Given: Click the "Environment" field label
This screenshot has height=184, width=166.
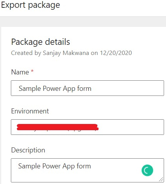Looking at the screenshot, I should pos(30,111).
